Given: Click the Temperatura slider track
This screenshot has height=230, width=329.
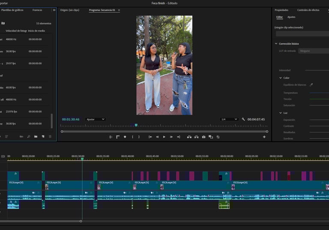Looking at the screenshot, I should (319, 93).
